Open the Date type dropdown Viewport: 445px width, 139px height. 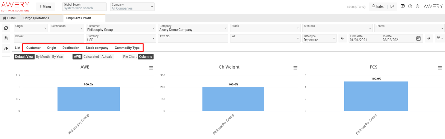319,38
